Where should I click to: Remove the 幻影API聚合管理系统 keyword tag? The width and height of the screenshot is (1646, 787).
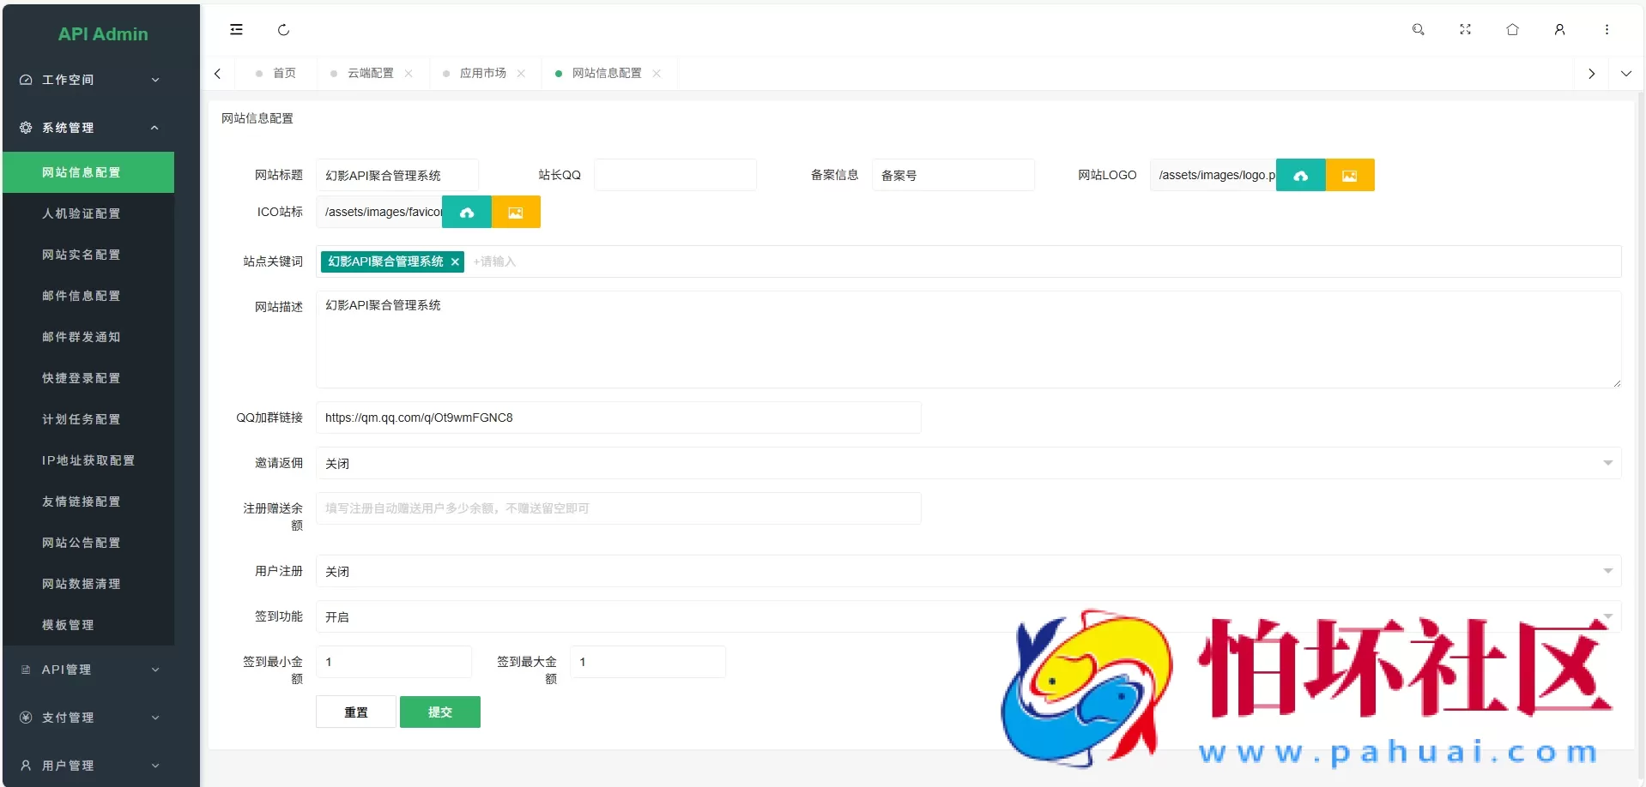pos(455,261)
